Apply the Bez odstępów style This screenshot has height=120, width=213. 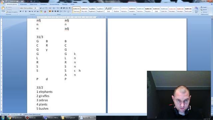click(84, 10)
